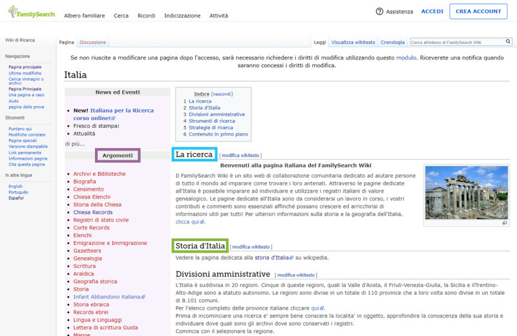517x336 pixels.
Task: Open the Censimento topic
Action: click(x=89, y=189)
